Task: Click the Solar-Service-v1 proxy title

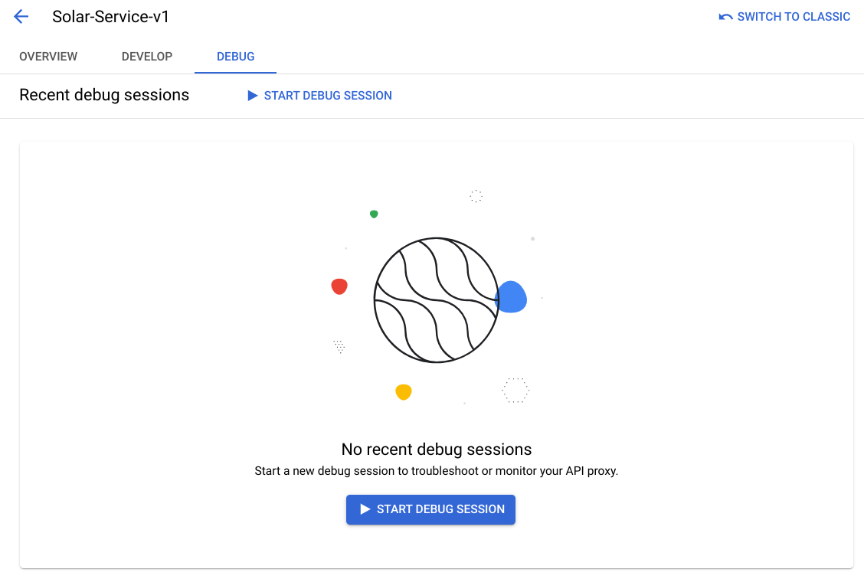Action: [x=111, y=17]
